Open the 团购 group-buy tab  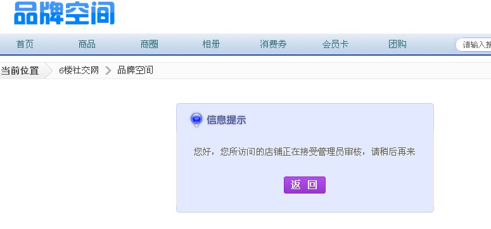(397, 44)
